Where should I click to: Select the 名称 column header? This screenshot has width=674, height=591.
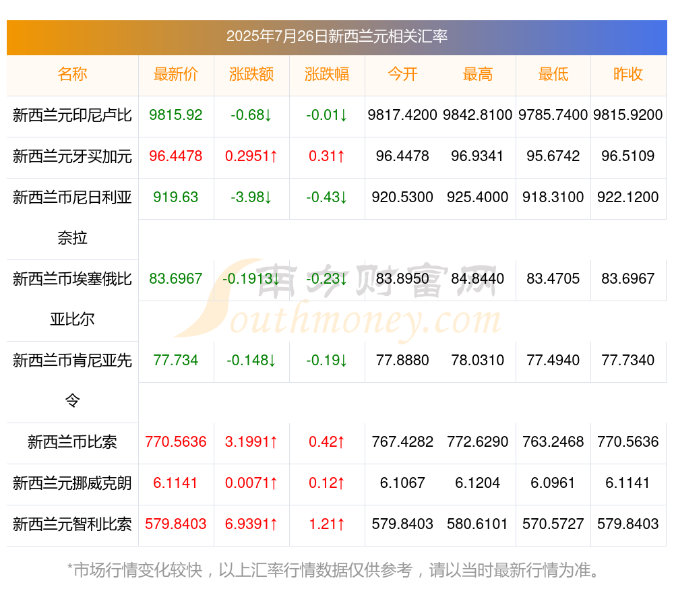(72, 74)
